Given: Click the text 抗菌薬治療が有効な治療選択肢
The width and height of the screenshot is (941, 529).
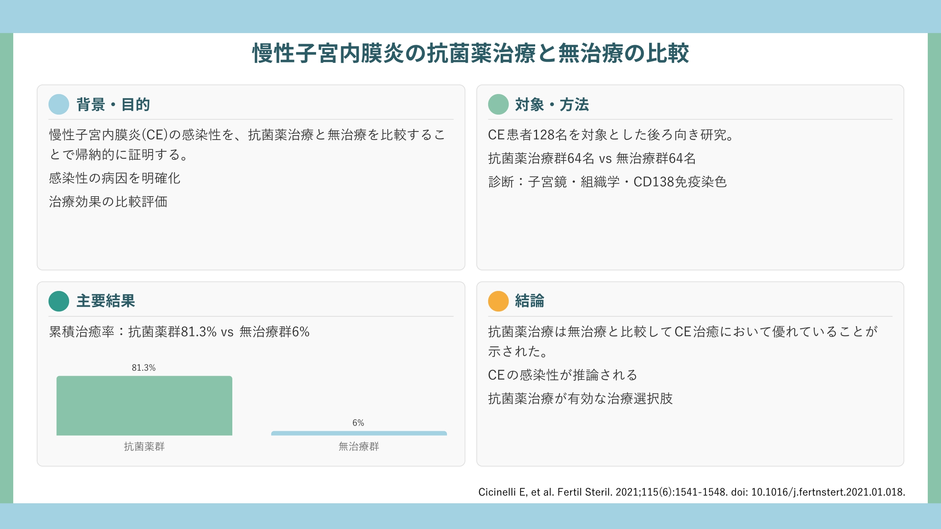Looking at the screenshot, I should pos(580,399).
